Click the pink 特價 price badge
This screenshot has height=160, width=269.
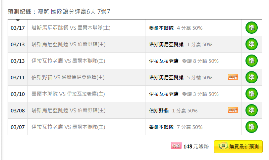(176, 146)
